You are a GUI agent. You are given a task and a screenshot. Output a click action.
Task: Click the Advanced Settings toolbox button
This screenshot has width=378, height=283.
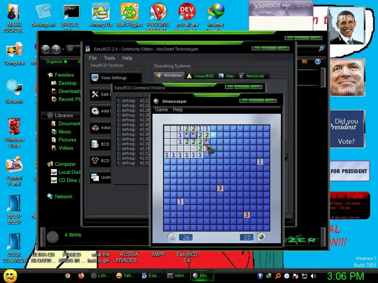click(100, 127)
